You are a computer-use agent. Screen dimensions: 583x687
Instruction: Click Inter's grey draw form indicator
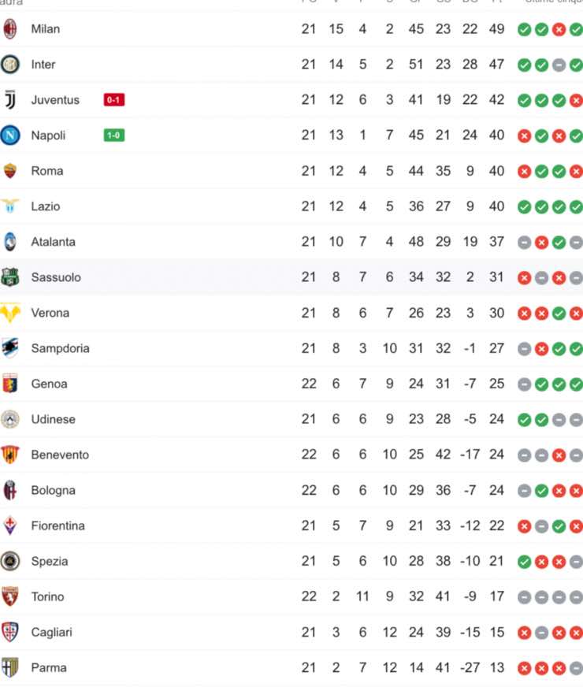[559, 65]
